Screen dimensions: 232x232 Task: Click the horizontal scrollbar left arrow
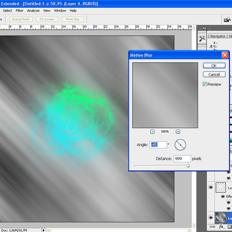(49, 230)
